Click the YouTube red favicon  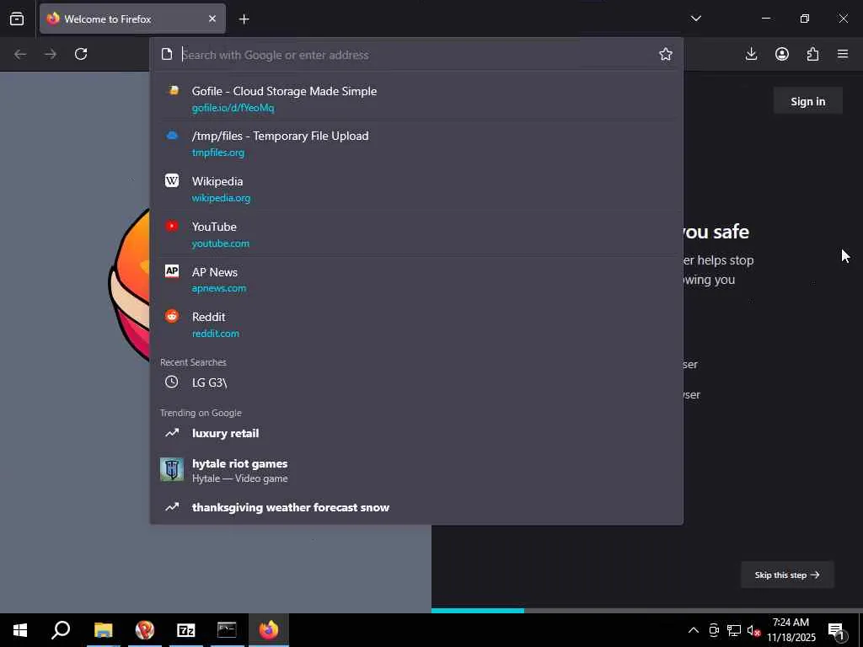(172, 226)
